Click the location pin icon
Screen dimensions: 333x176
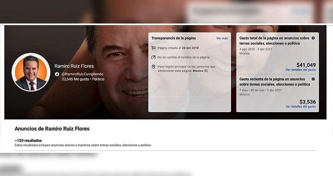154,67
